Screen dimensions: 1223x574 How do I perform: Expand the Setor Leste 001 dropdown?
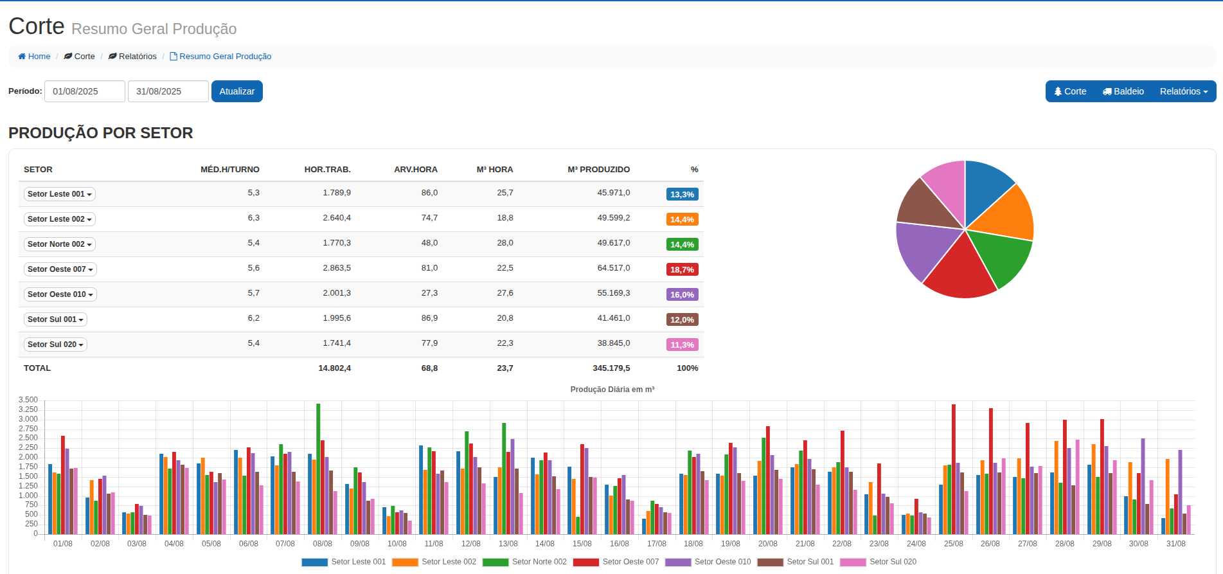[x=60, y=194]
